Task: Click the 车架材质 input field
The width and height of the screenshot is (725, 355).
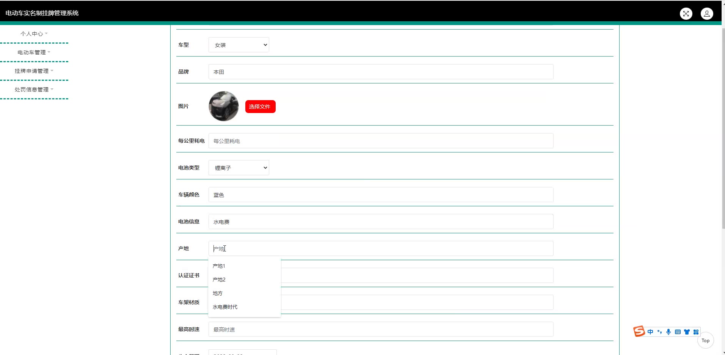Action: point(417,302)
